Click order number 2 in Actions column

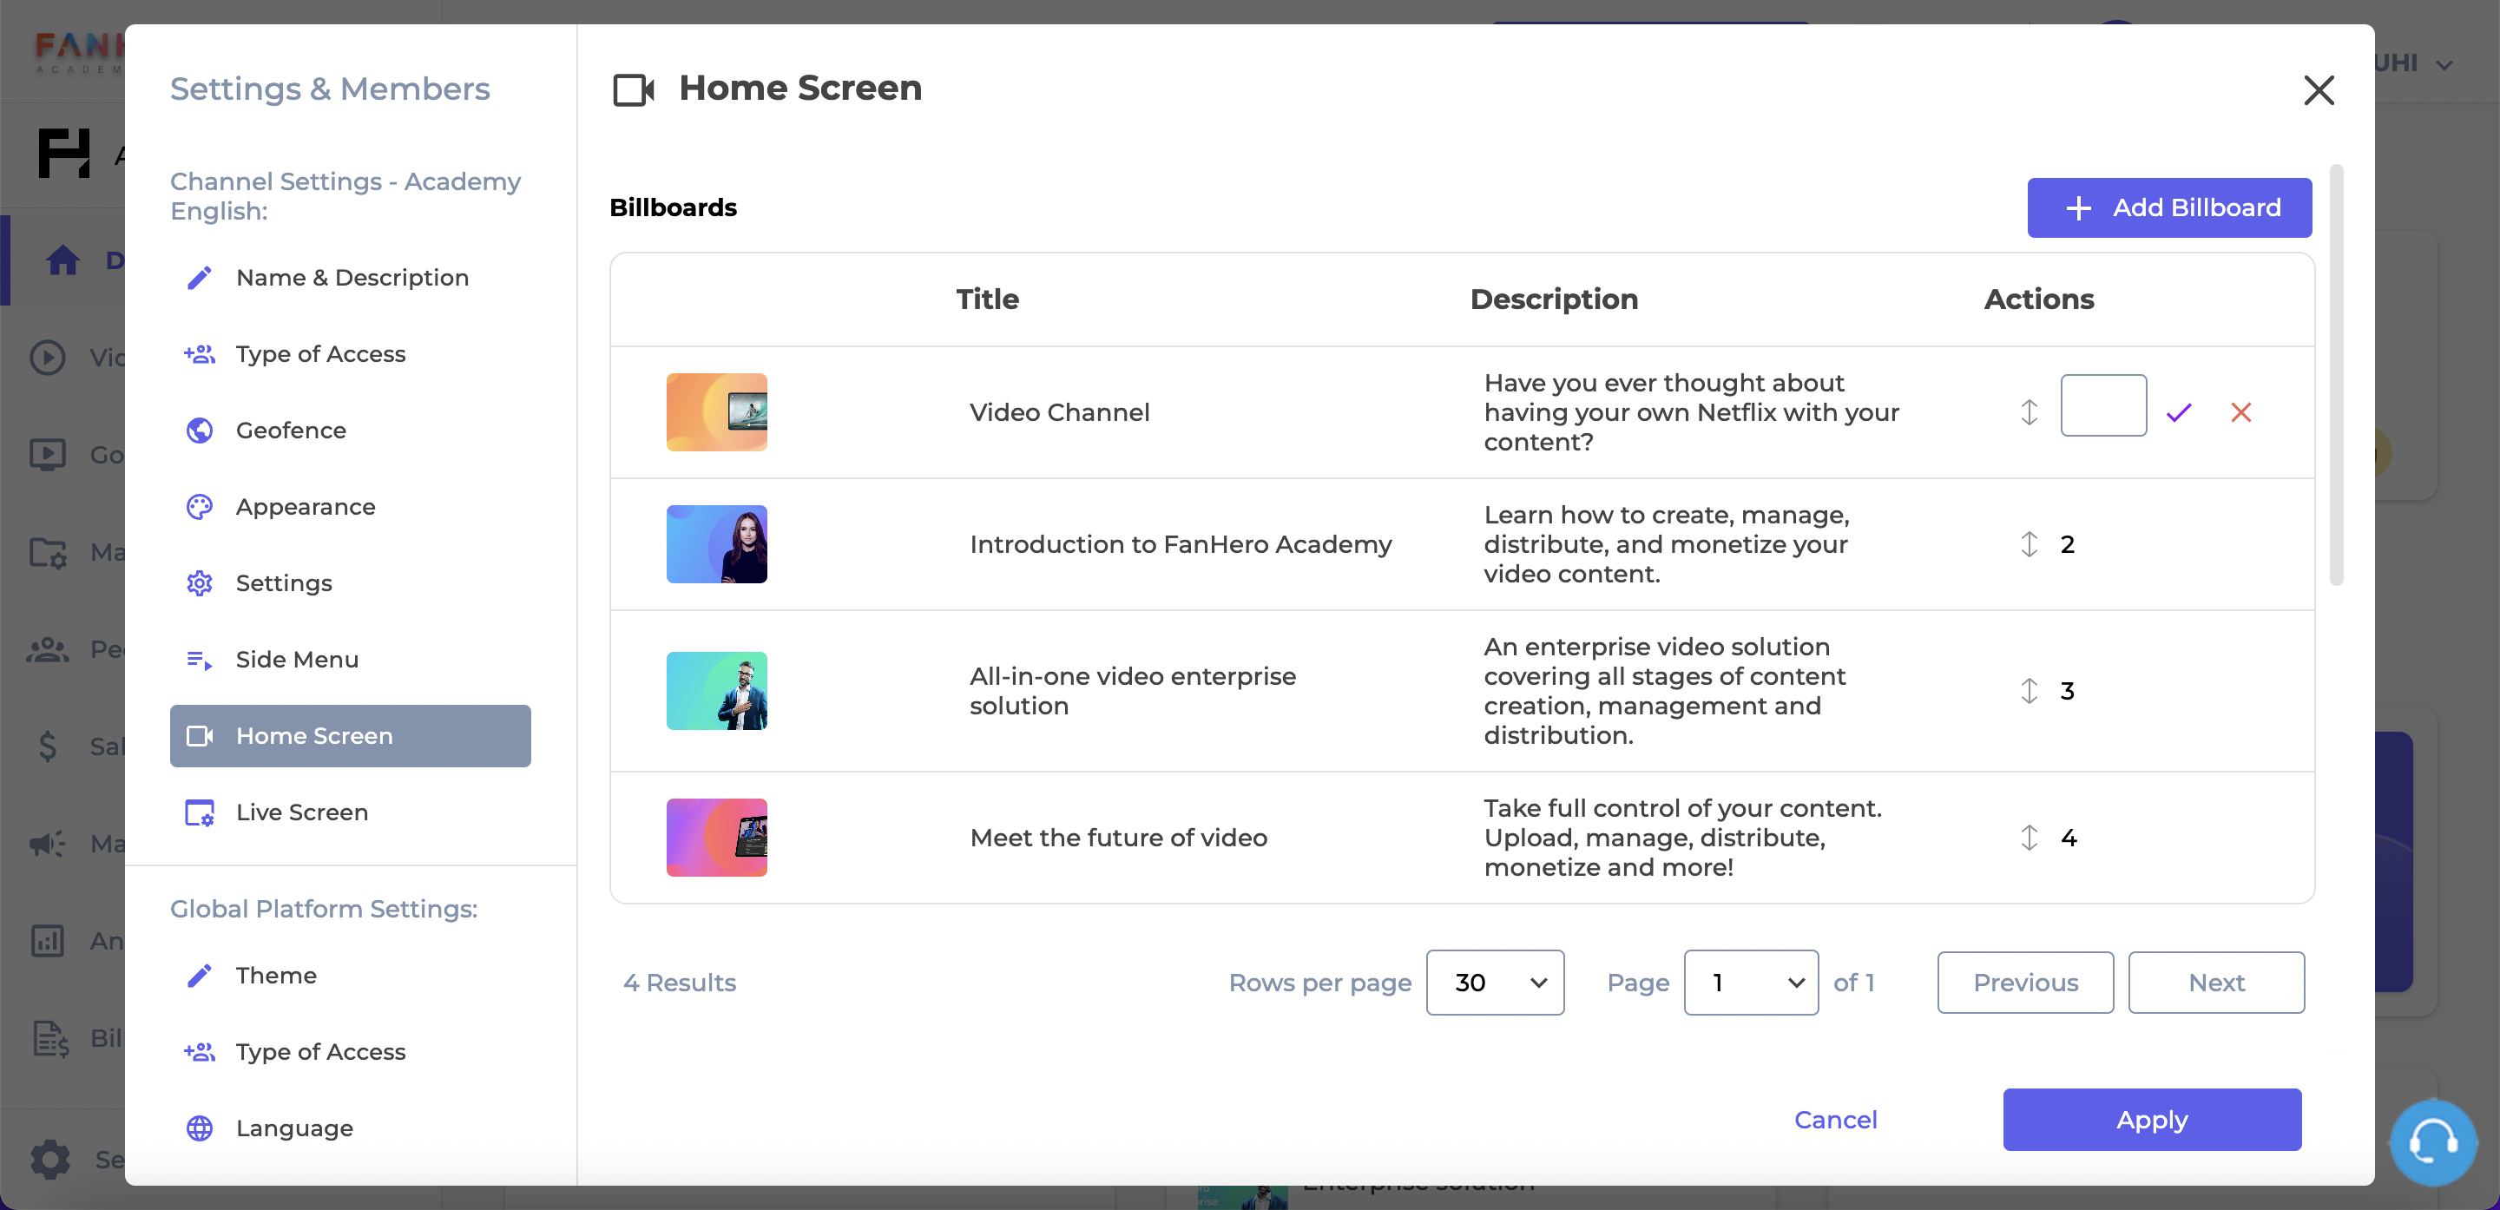click(2067, 544)
